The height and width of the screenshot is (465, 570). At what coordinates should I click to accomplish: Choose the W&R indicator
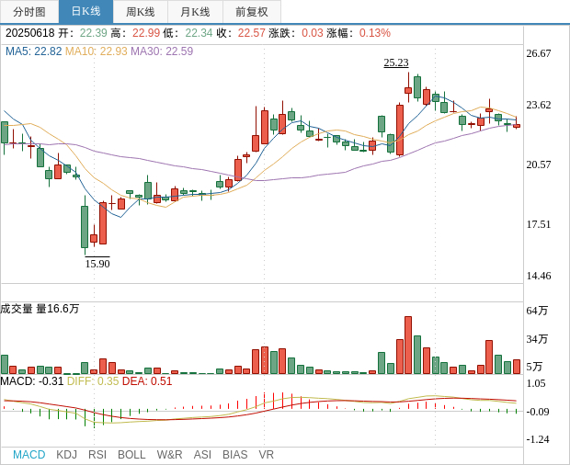pyautogui.click(x=169, y=455)
